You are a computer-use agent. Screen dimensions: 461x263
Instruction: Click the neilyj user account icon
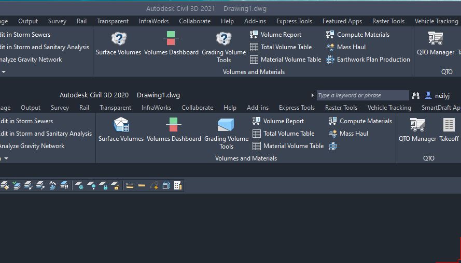pos(428,95)
